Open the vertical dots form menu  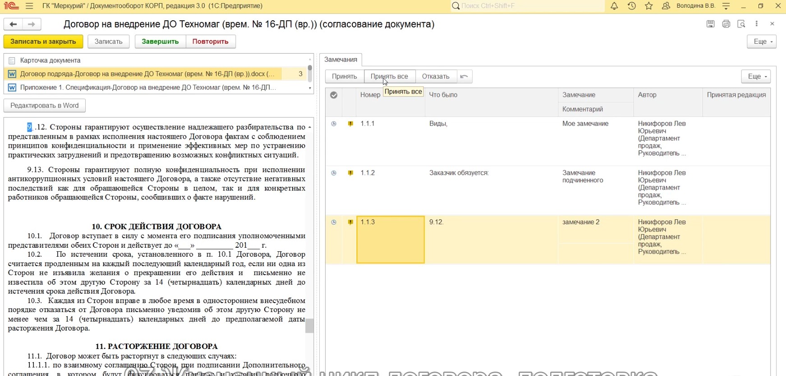757,24
